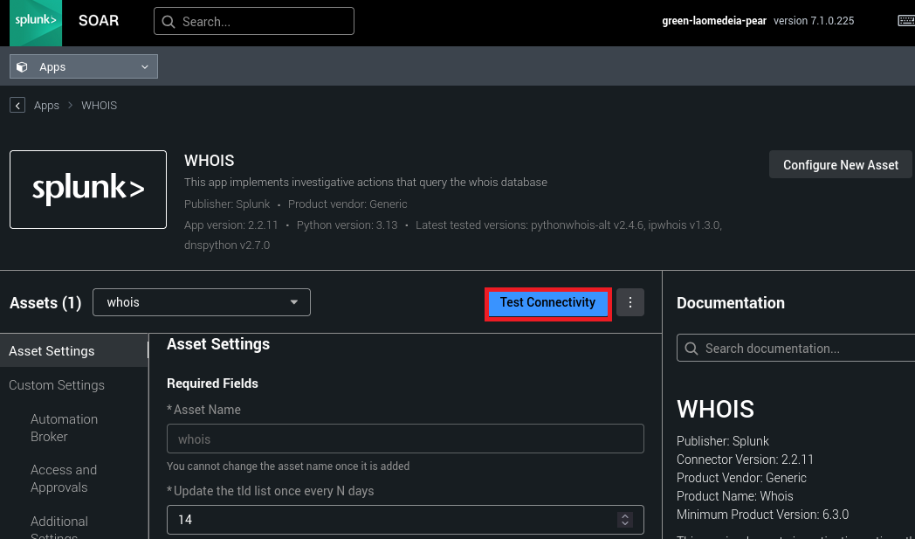The height and width of the screenshot is (539, 915).
Task: Open the three-dot asset options menu
Action: coord(630,302)
